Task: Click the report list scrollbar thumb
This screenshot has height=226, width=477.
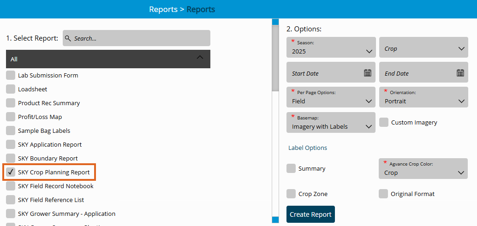Action: 275,58
